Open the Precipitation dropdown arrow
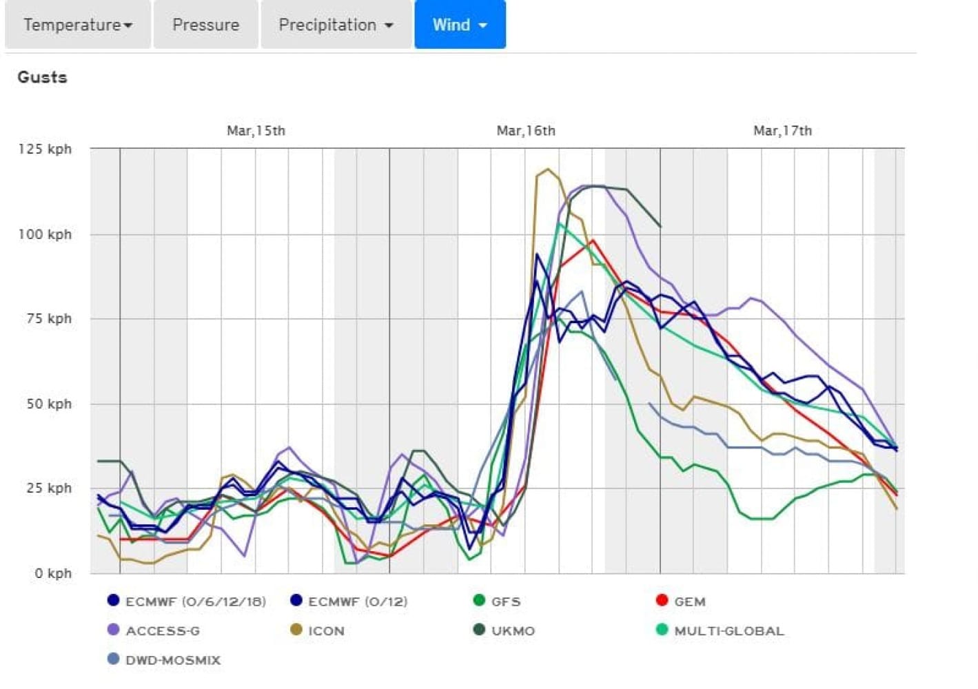 tap(390, 25)
